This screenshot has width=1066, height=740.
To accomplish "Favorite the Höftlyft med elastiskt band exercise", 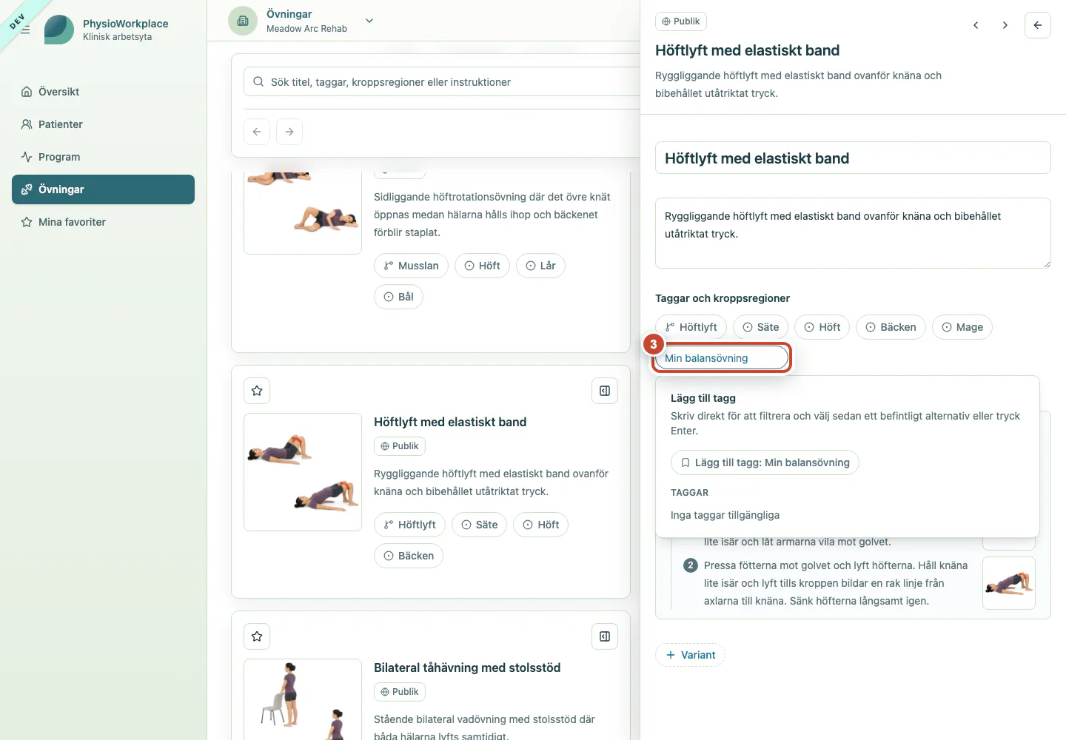I will pos(257,391).
